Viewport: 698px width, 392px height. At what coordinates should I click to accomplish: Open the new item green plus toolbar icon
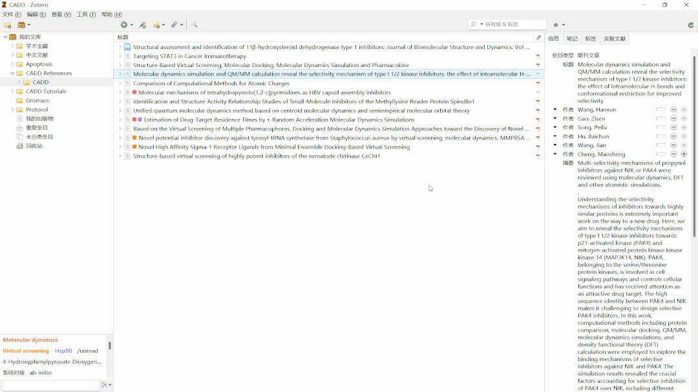(x=124, y=25)
